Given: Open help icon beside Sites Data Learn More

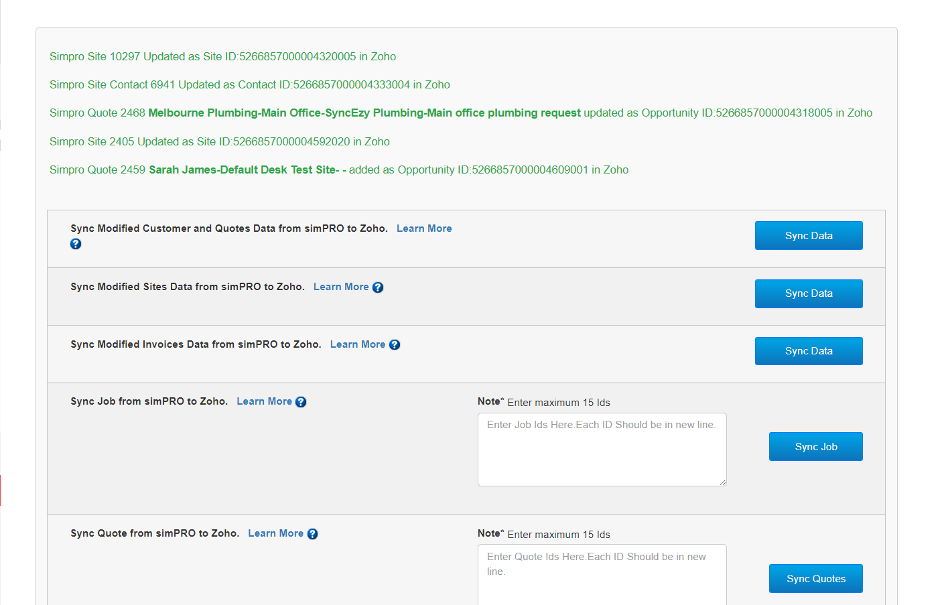Looking at the screenshot, I should pos(378,287).
